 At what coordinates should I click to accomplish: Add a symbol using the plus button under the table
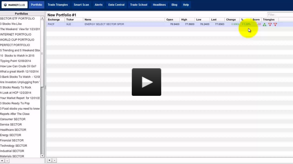point(49,160)
